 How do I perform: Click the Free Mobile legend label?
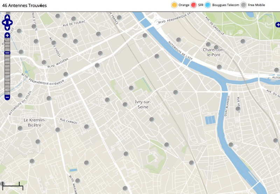[x=256, y=5]
